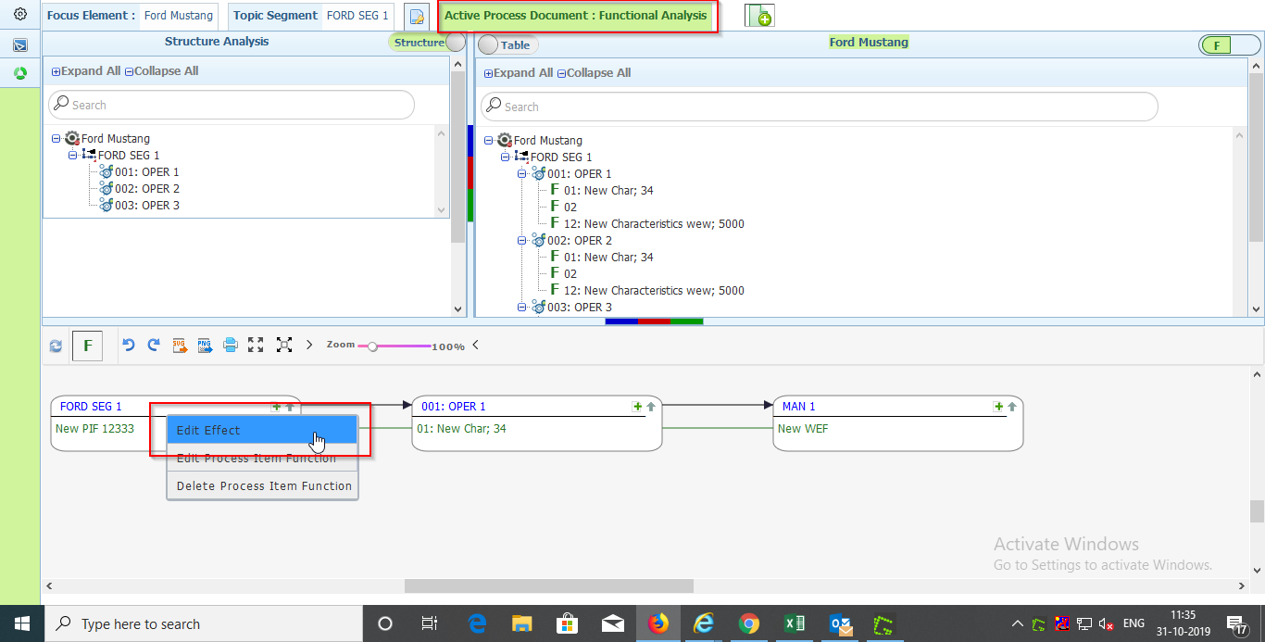Click the zoom slider handle

pyautogui.click(x=372, y=346)
